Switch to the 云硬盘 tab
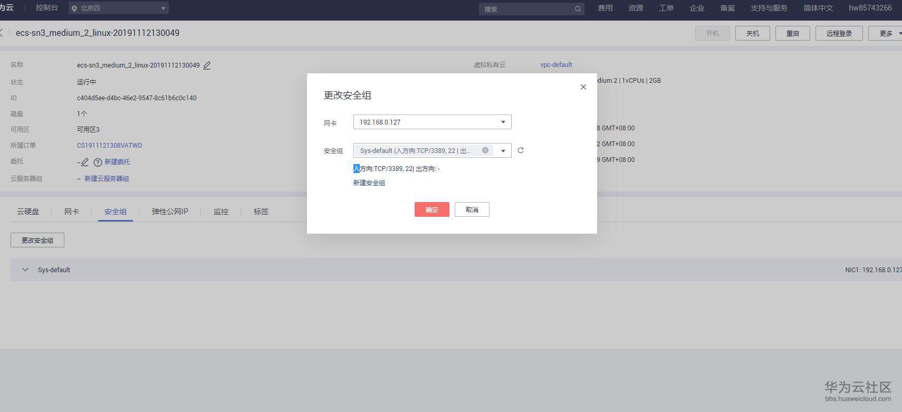Image resolution: width=902 pixels, height=412 pixels. click(x=28, y=212)
